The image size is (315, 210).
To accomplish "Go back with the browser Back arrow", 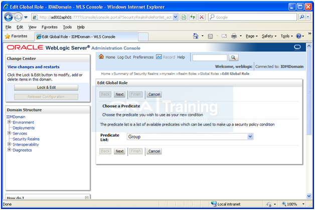I will pos(9,17).
